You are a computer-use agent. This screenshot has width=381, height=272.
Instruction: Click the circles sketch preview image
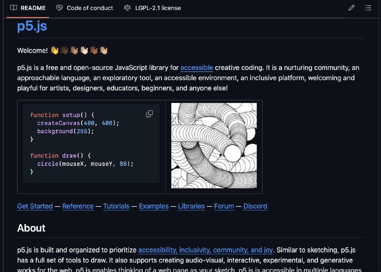214,146
